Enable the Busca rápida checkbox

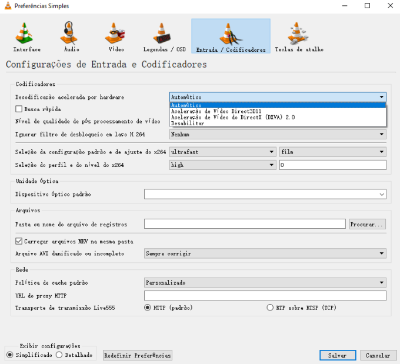19,109
